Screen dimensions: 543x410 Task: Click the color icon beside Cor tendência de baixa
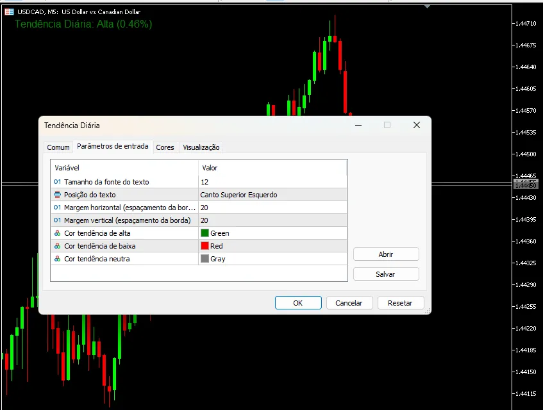pyautogui.click(x=58, y=246)
